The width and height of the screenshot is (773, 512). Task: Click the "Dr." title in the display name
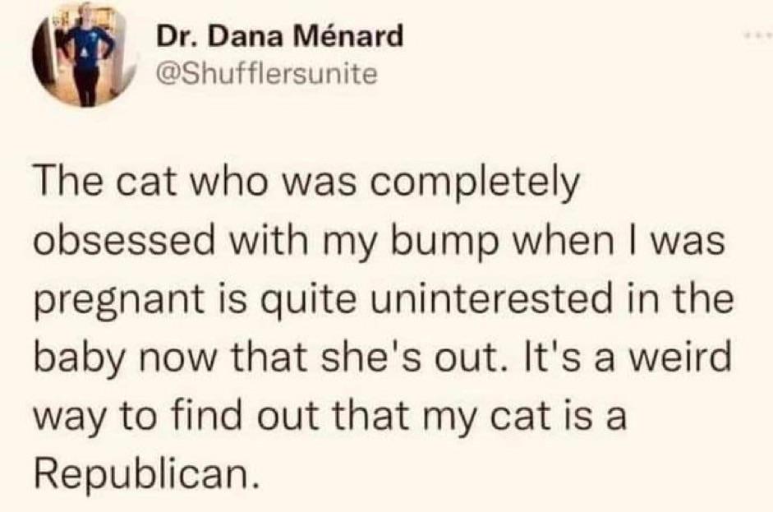click(x=168, y=36)
